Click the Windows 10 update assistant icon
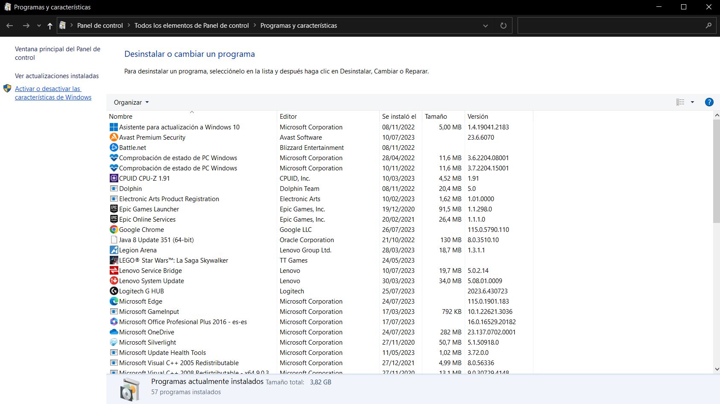 coord(114,127)
